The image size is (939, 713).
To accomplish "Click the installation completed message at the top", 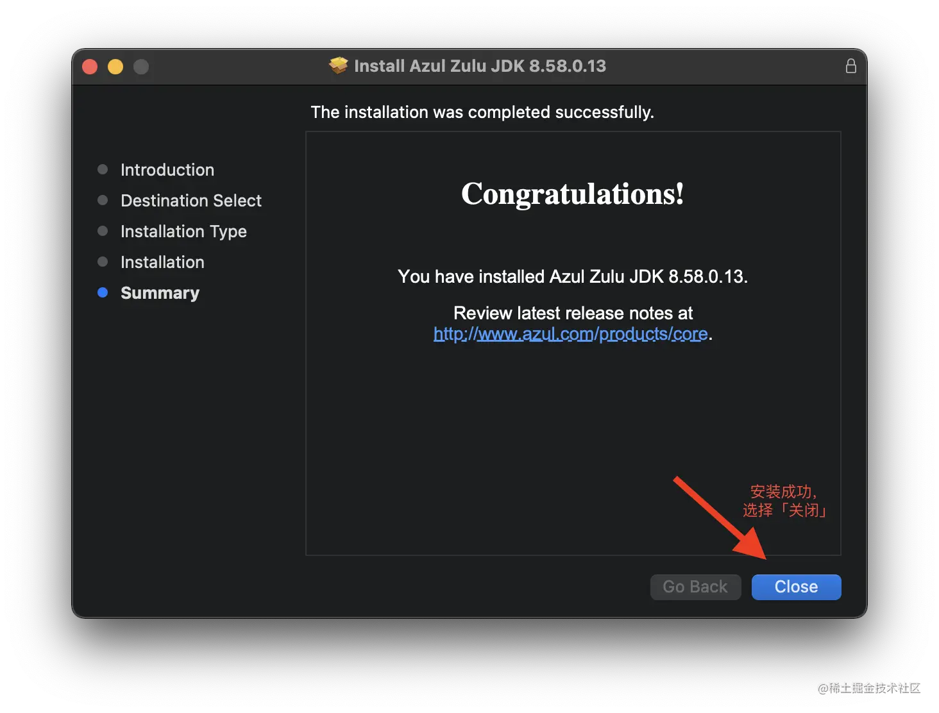I will [482, 112].
